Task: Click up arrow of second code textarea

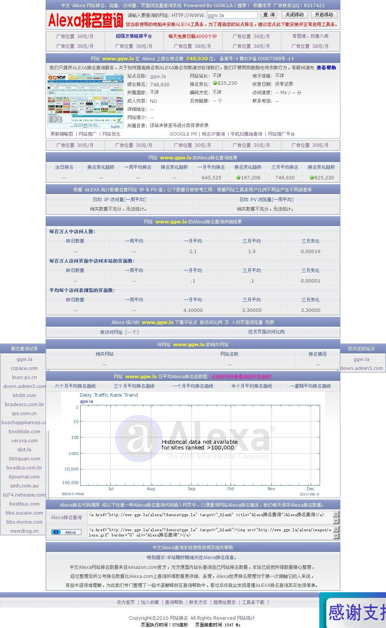Action: 336,529
